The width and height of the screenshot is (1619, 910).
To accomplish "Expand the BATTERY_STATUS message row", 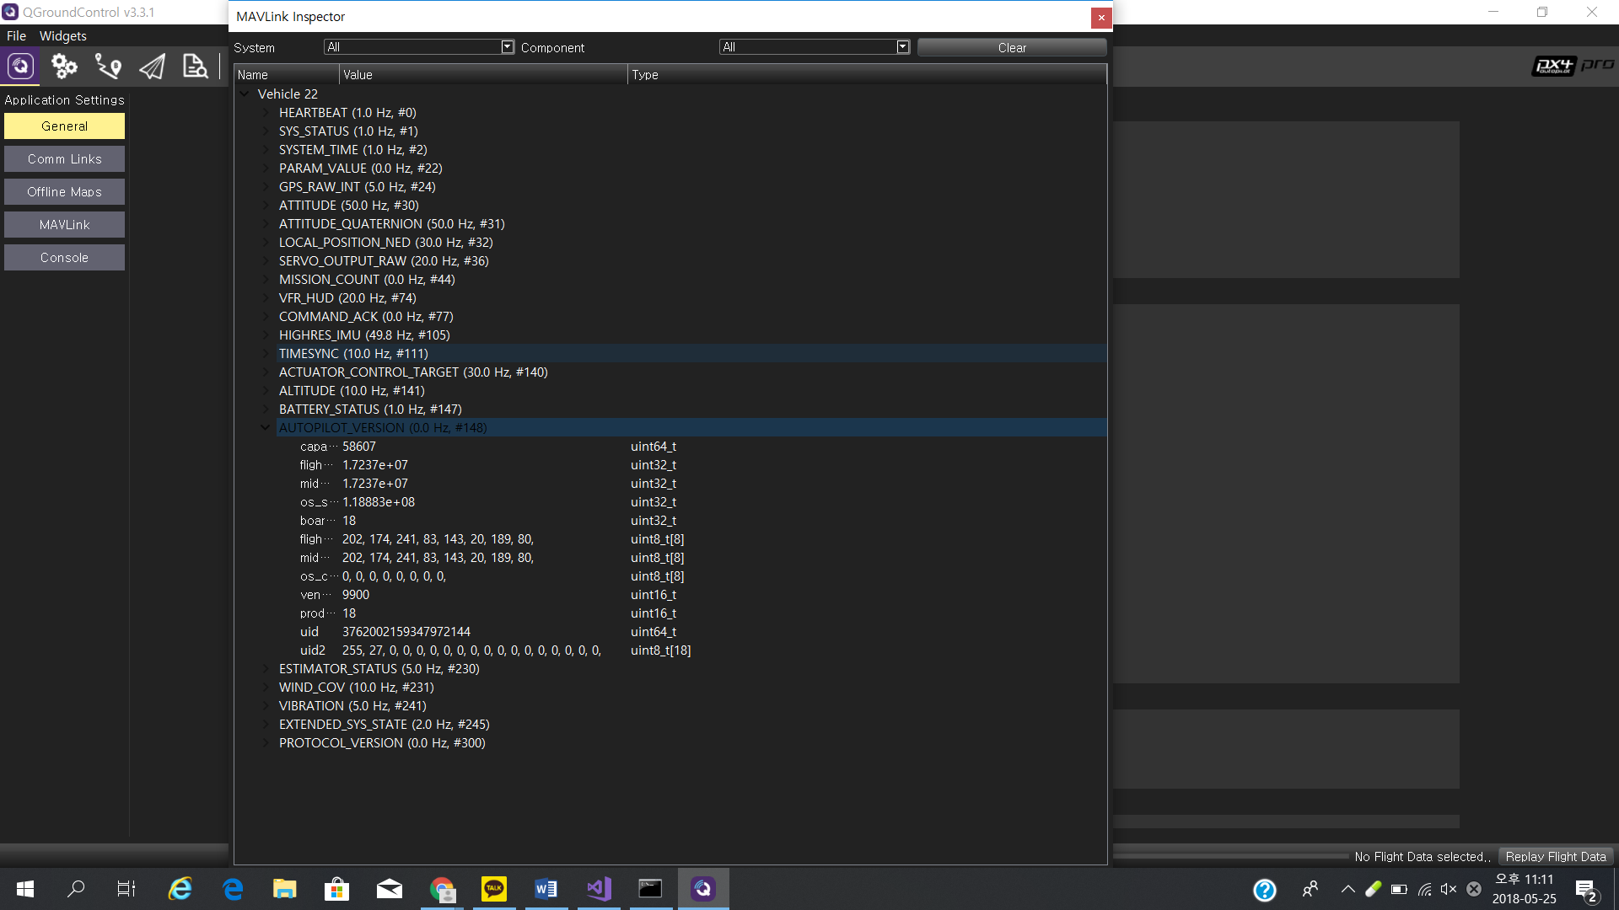I will pyautogui.click(x=265, y=409).
